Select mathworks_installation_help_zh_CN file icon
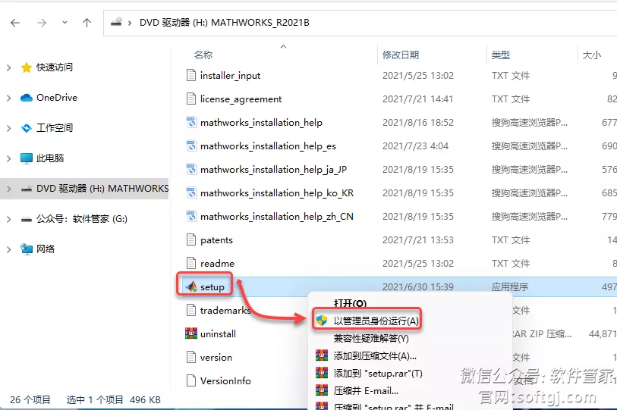Image resolution: width=617 pixels, height=410 pixels. coord(191,216)
